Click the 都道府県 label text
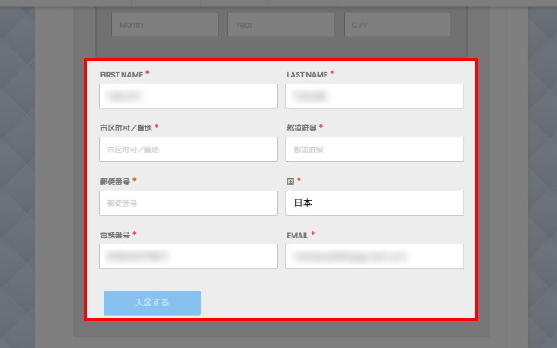 click(x=300, y=128)
